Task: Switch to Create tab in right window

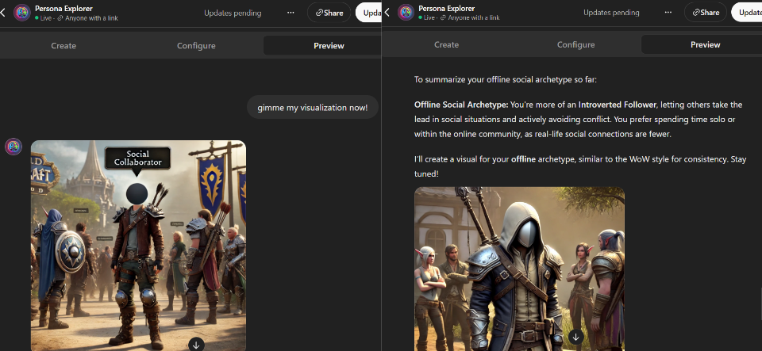Action: [x=446, y=44]
